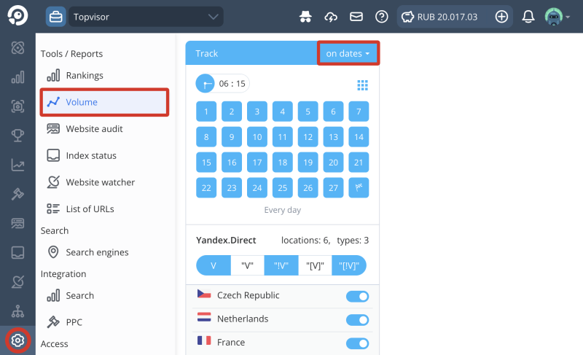
Task: Click the 'Every day' label
Action: 283,210
